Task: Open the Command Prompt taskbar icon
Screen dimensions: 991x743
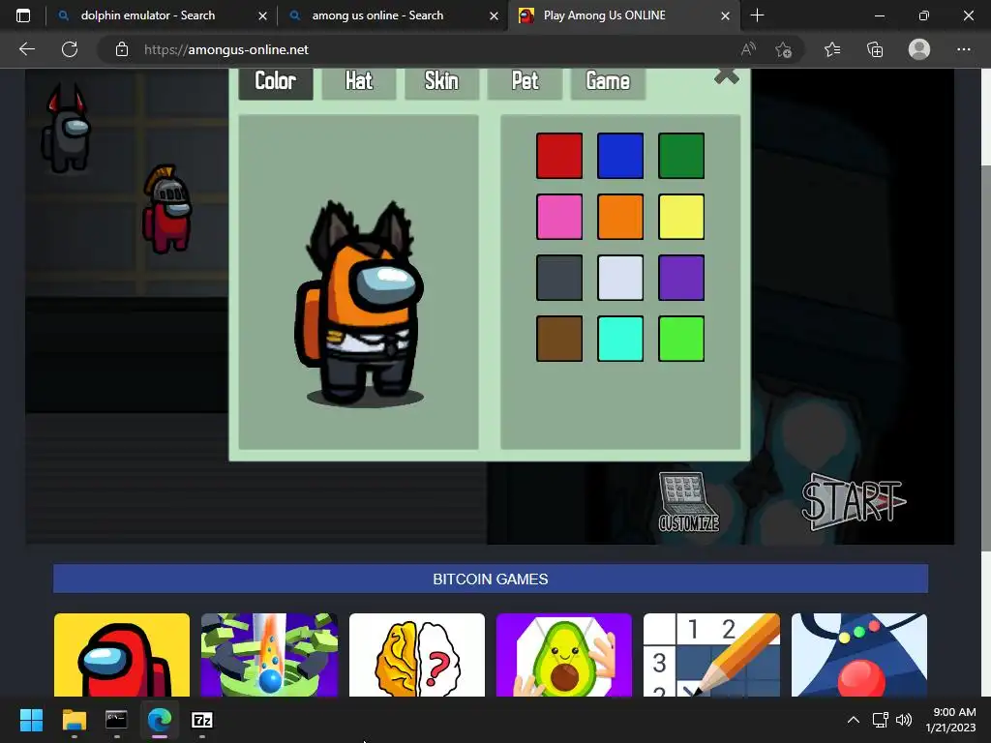Action: tap(116, 720)
